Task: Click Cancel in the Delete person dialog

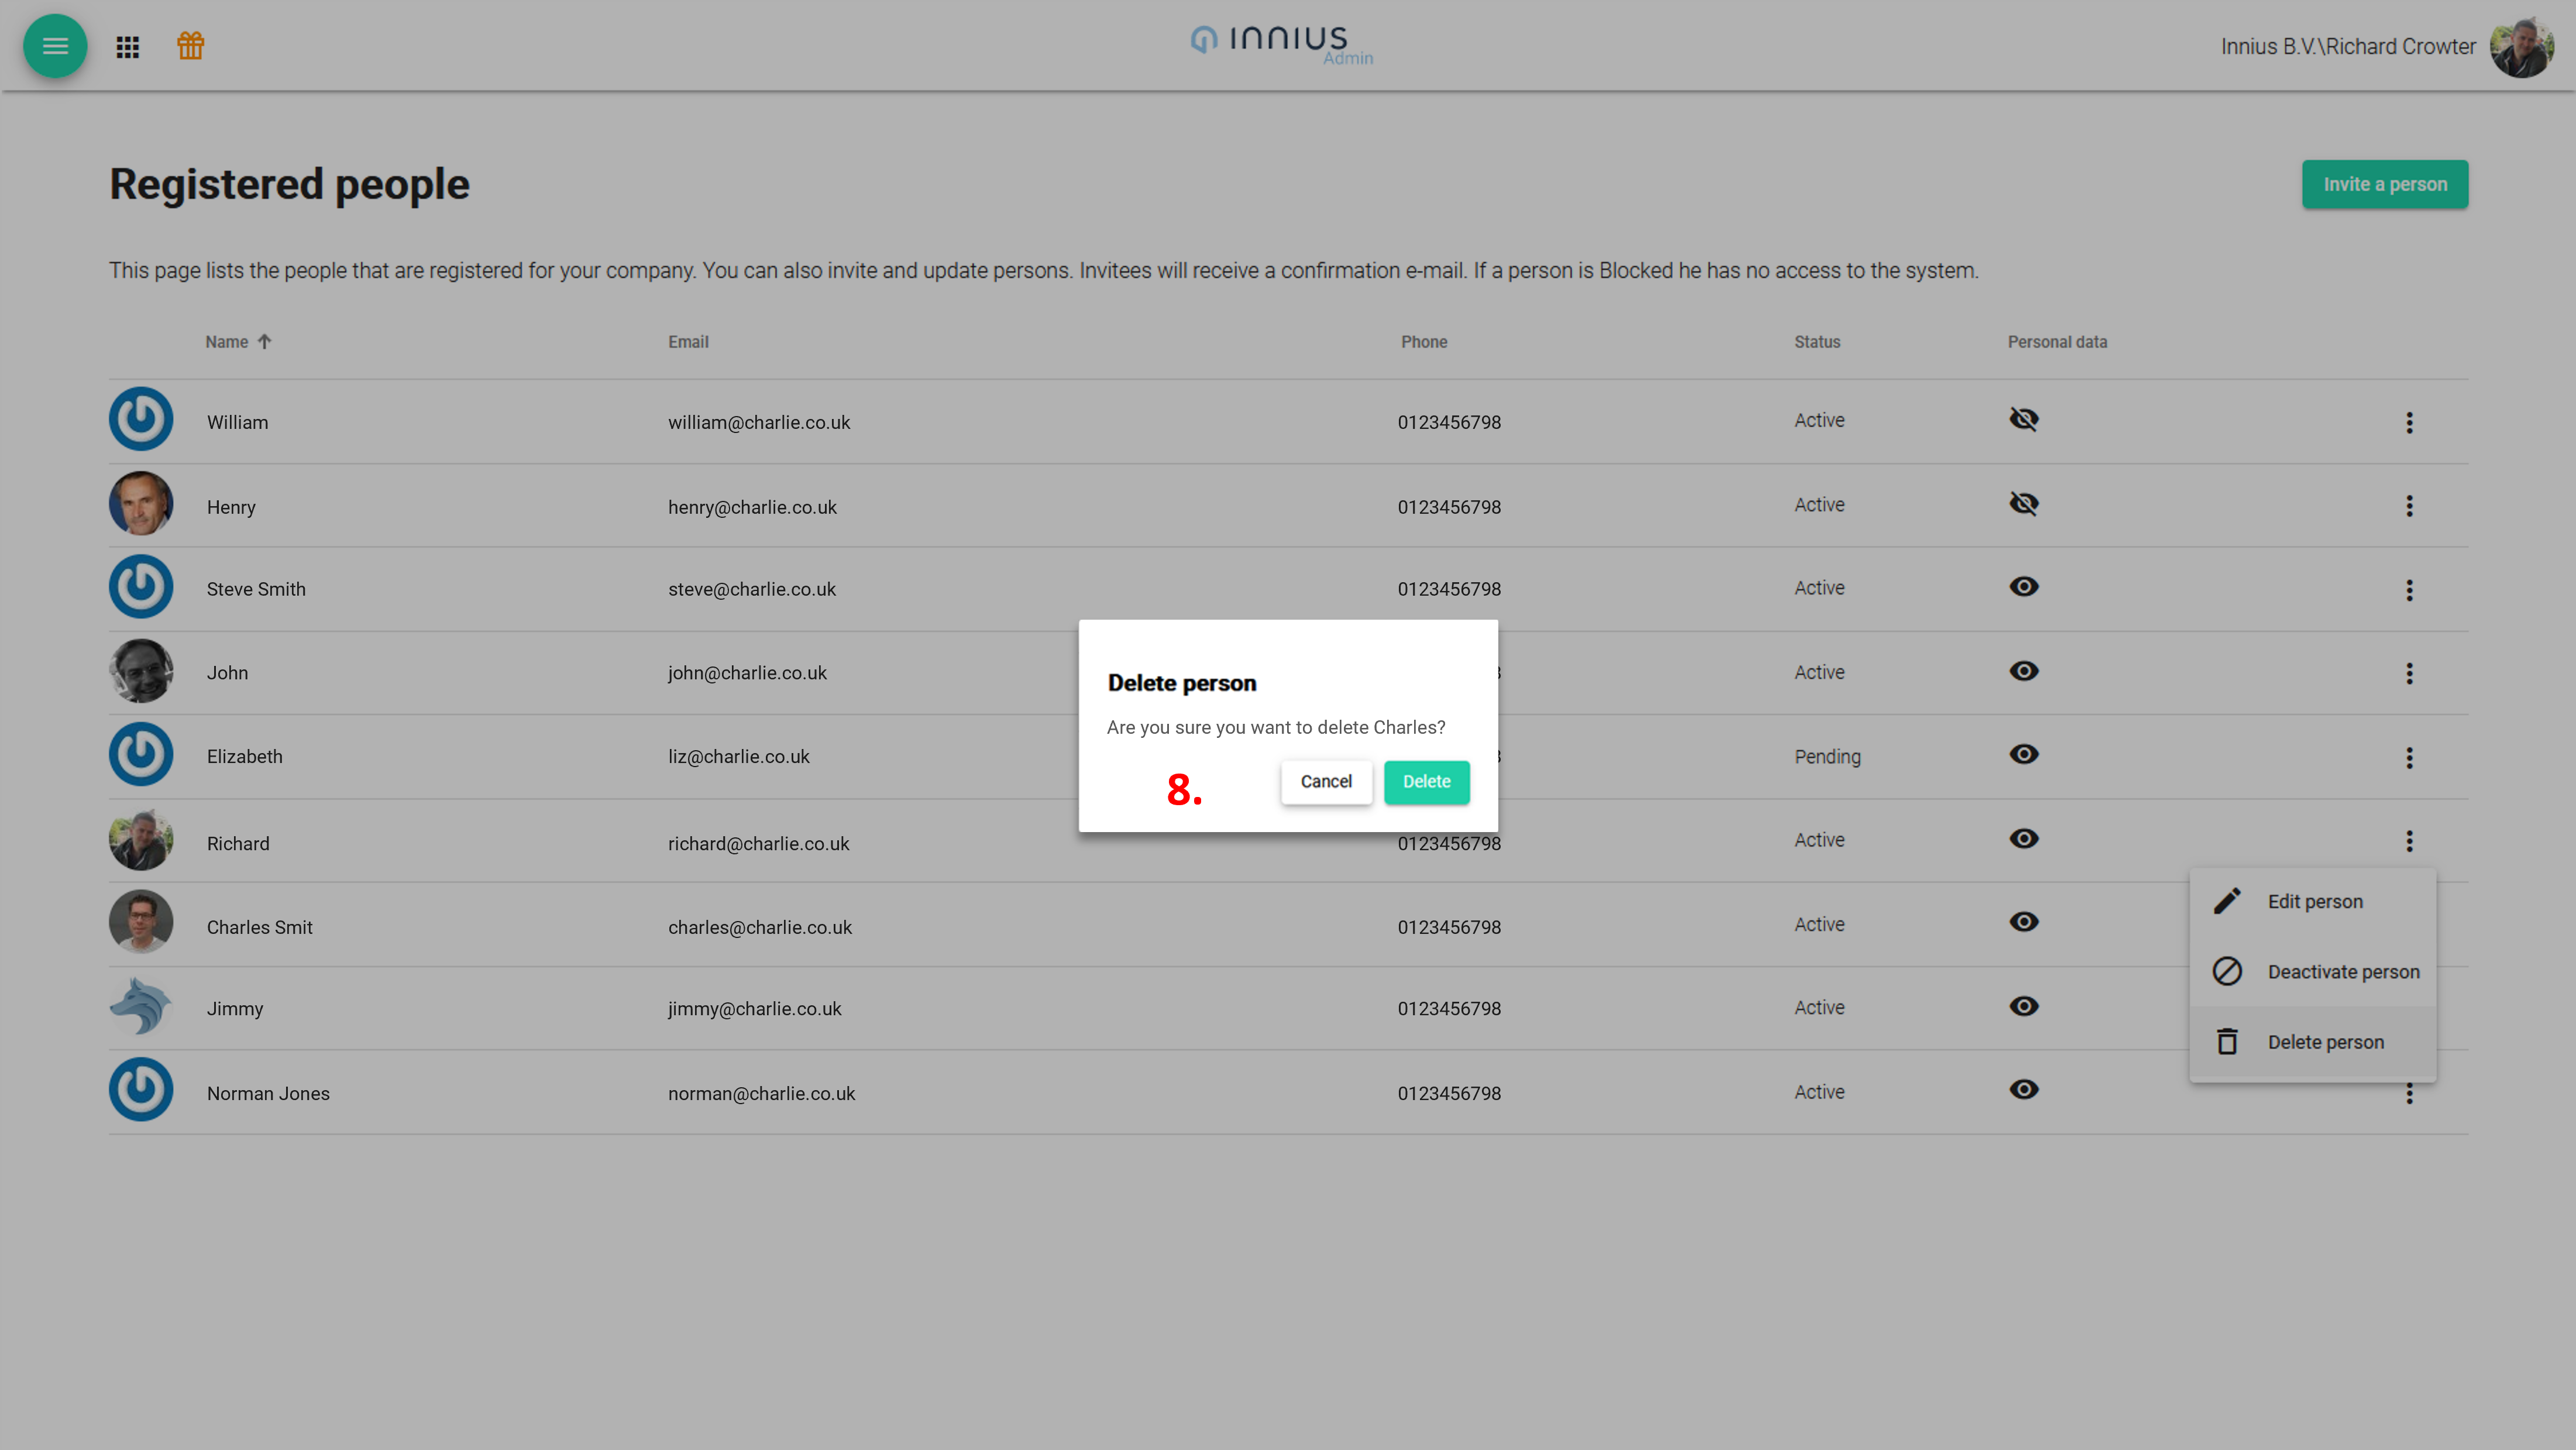Action: tap(1327, 781)
